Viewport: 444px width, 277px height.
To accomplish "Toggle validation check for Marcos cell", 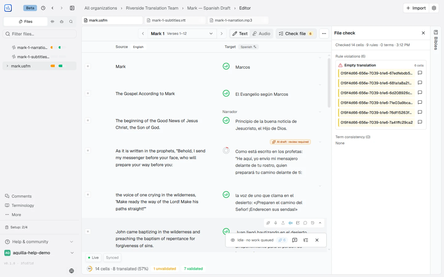I will point(226,66).
